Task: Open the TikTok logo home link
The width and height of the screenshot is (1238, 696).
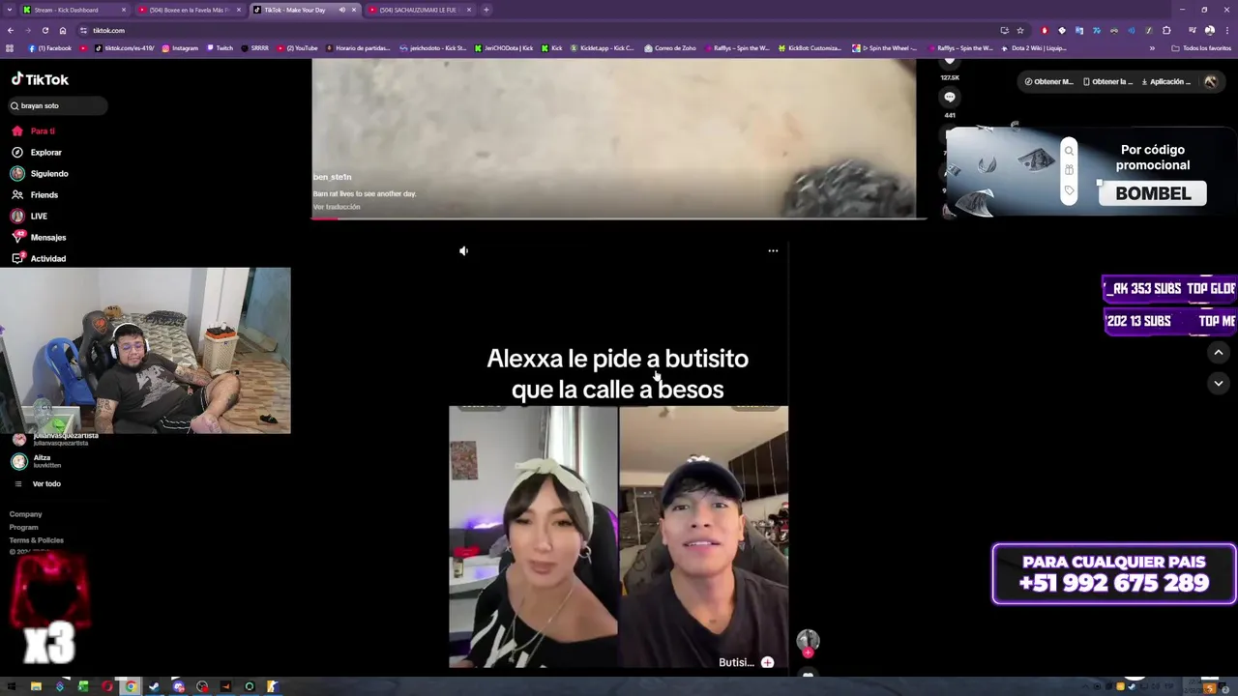Action: (40, 79)
